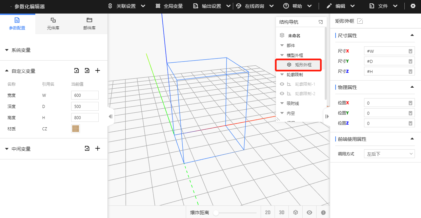421x218 pixels.
Task: Select the 未命名 root node
Action: [x=294, y=36]
